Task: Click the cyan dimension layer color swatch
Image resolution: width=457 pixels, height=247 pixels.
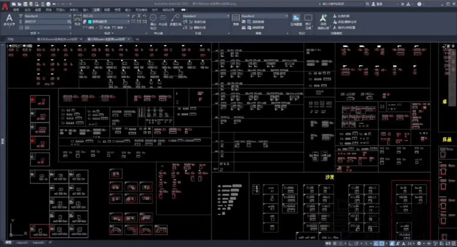Action: pyautogui.click(x=90, y=21)
